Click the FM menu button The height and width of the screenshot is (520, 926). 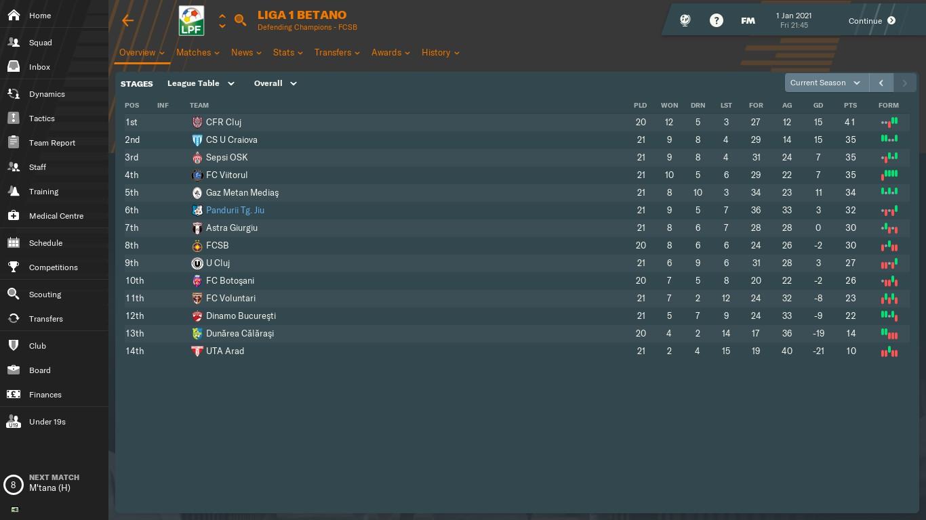(x=748, y=20)
